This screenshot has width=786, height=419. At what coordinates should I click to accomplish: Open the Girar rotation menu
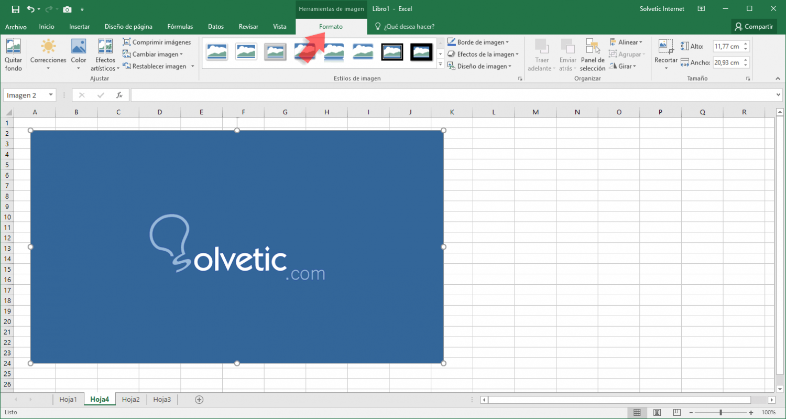click(x=623, y=66)
